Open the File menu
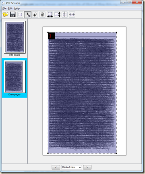 (4, 8)
